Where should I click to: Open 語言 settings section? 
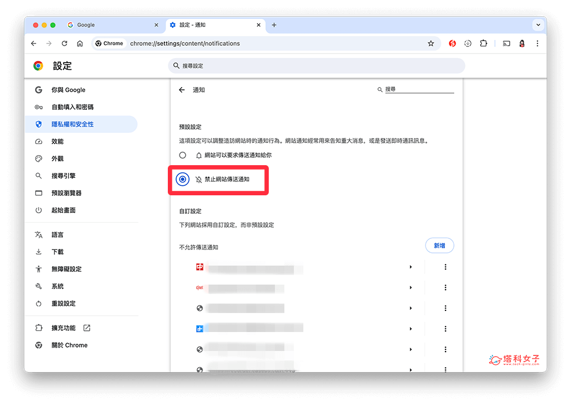pyautogui.click(x=81, y=234)
